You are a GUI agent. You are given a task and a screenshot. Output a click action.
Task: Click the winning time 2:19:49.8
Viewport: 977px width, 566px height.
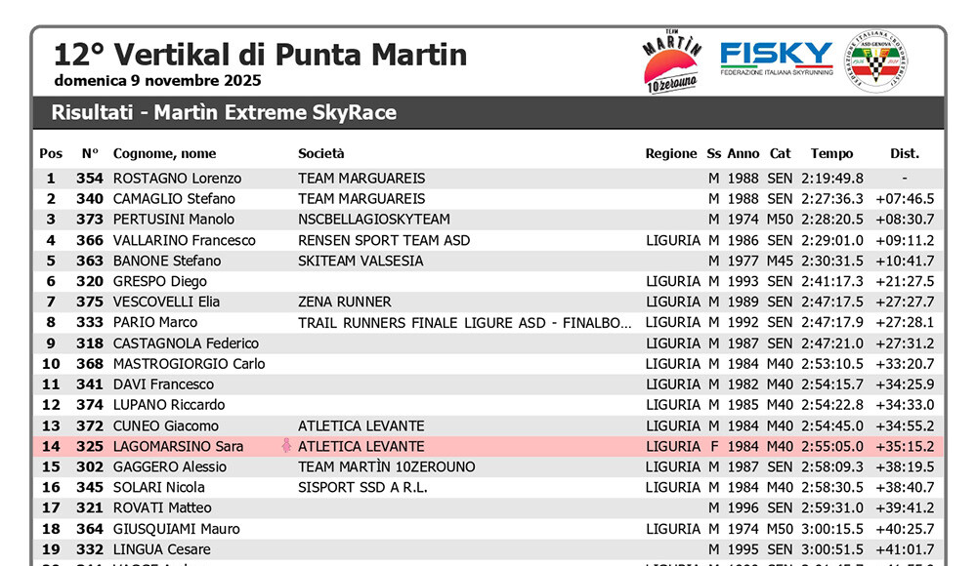coord(831,179)
